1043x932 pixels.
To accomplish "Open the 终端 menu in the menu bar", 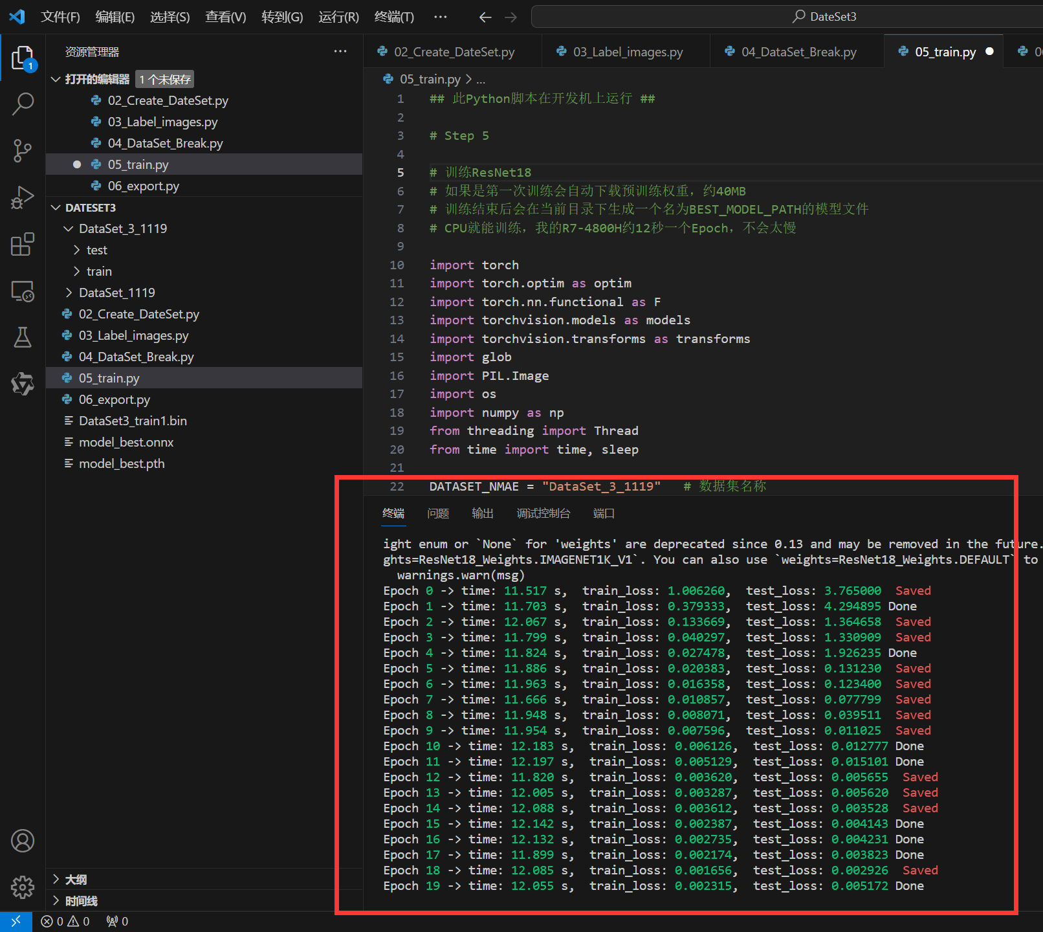I will pos(393,17).
